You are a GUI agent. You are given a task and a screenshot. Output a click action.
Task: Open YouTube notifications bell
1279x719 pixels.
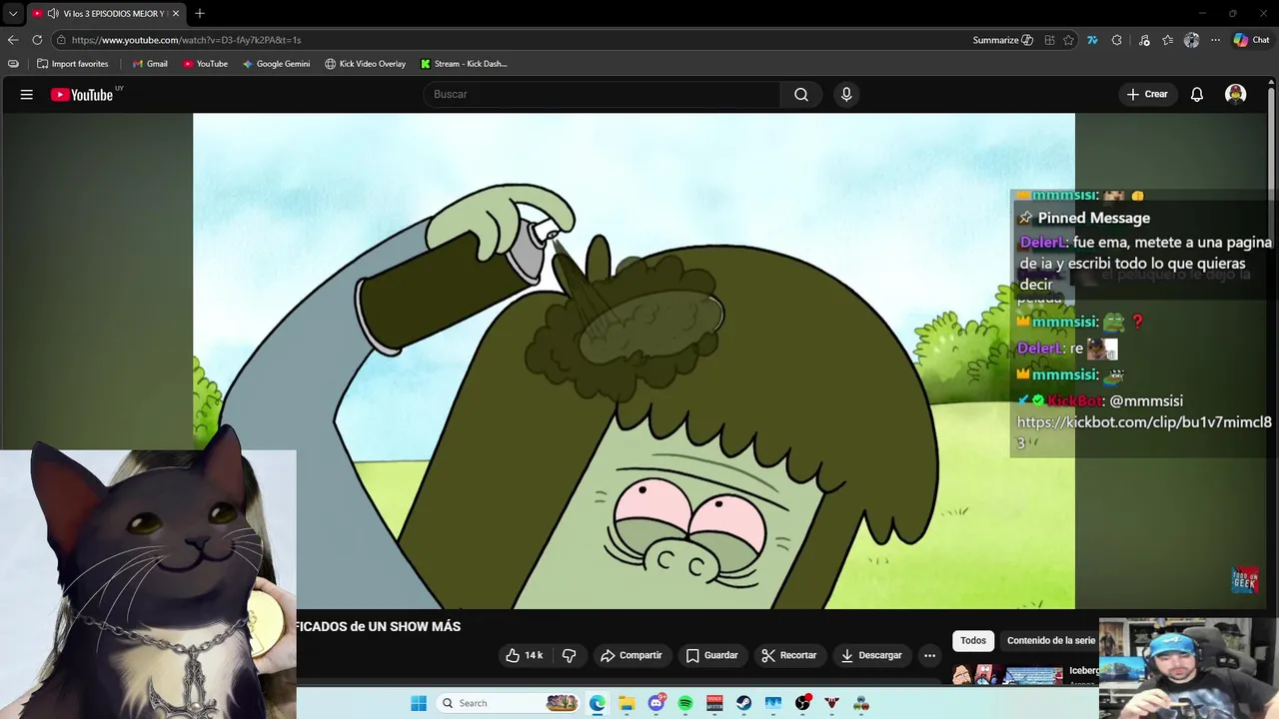click(1197, 94)
